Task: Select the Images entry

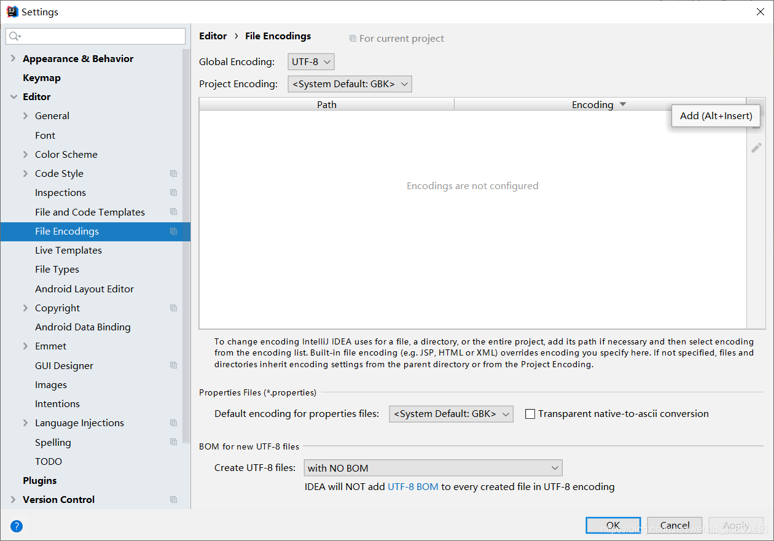Action: (51, 385)
